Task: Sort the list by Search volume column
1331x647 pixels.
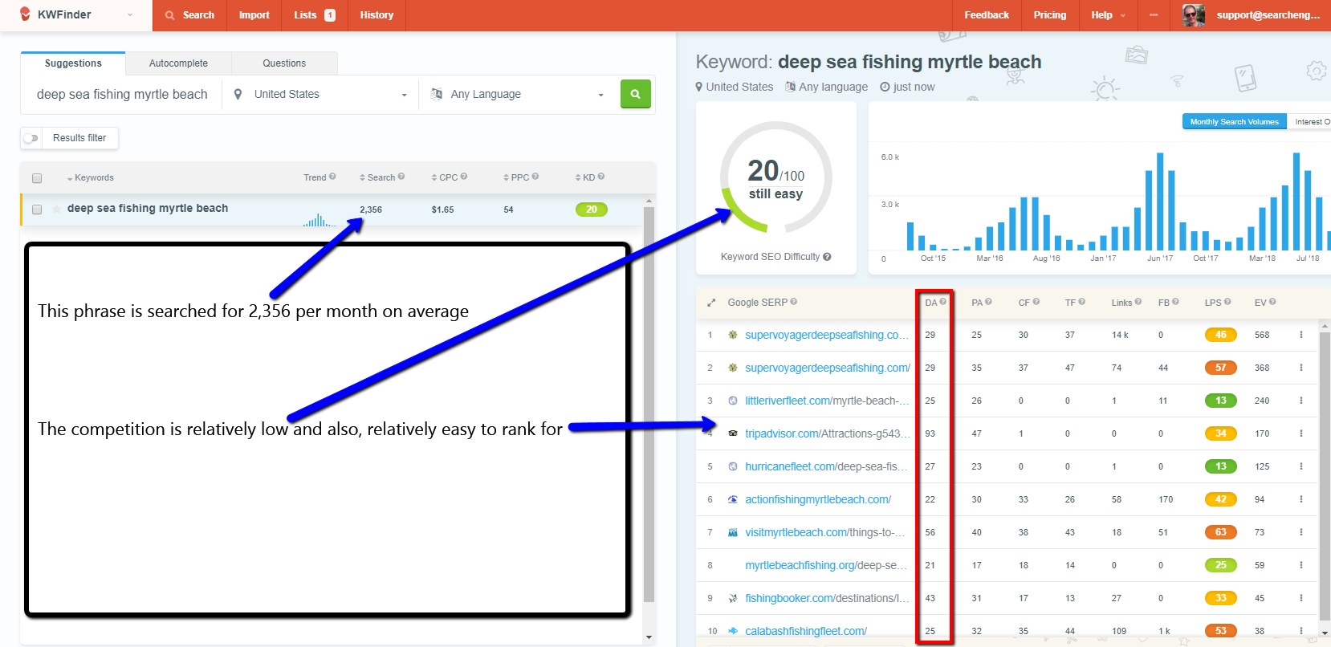Action: coord(377,177)
